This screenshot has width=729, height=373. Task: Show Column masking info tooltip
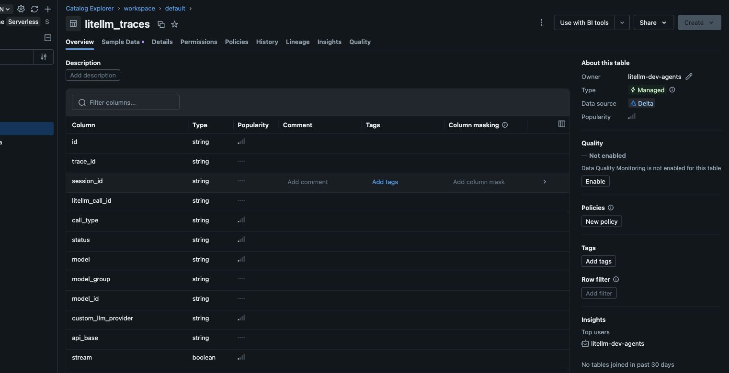[505, 125]
